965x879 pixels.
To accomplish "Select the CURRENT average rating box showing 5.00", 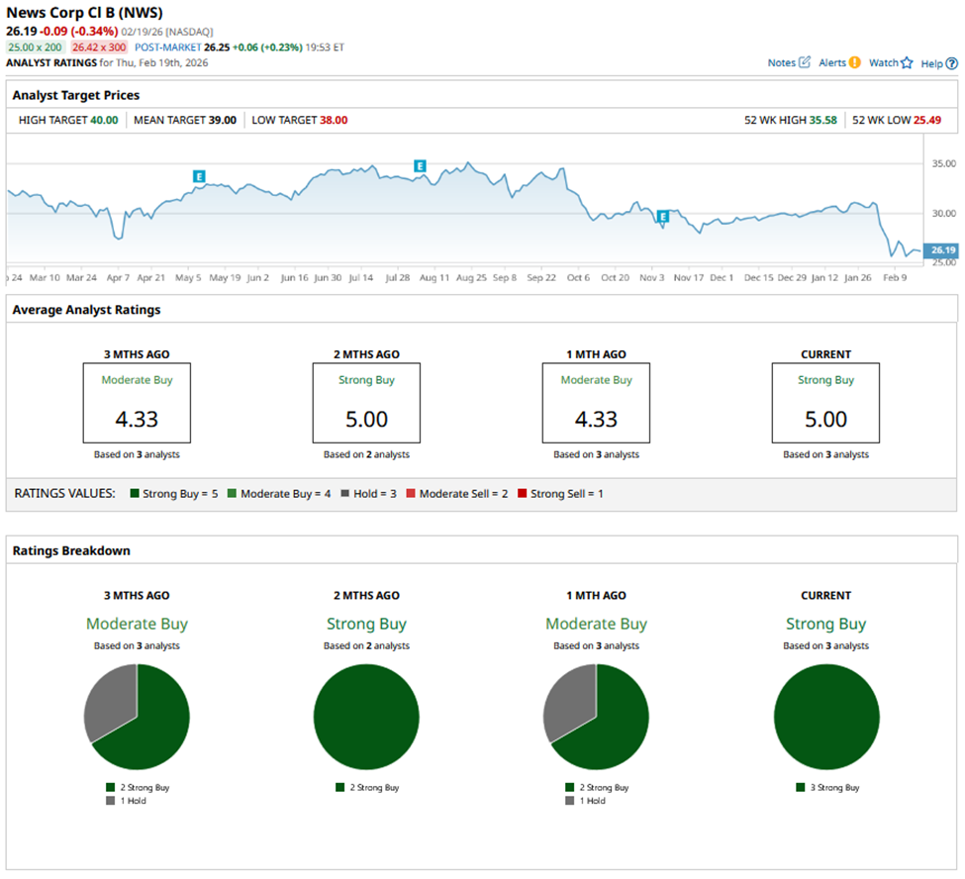I will [x=825, y=403].
